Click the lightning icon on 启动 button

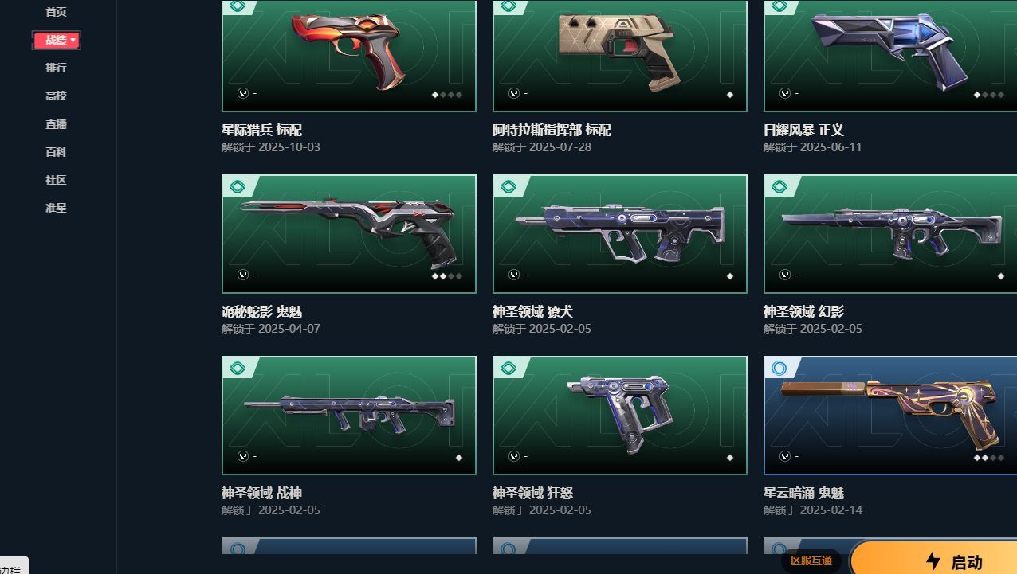933,561
